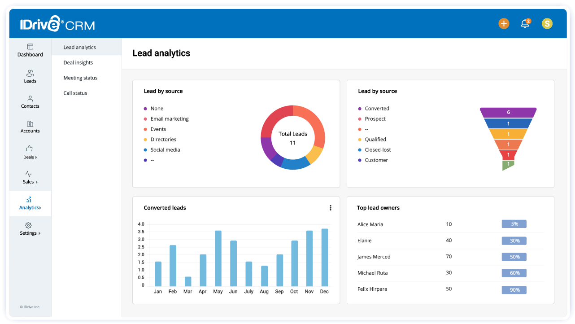Click the Email marketing legend entry
Image resolution: width=575 pixels, height=324 pixels.
pos(166,119)
